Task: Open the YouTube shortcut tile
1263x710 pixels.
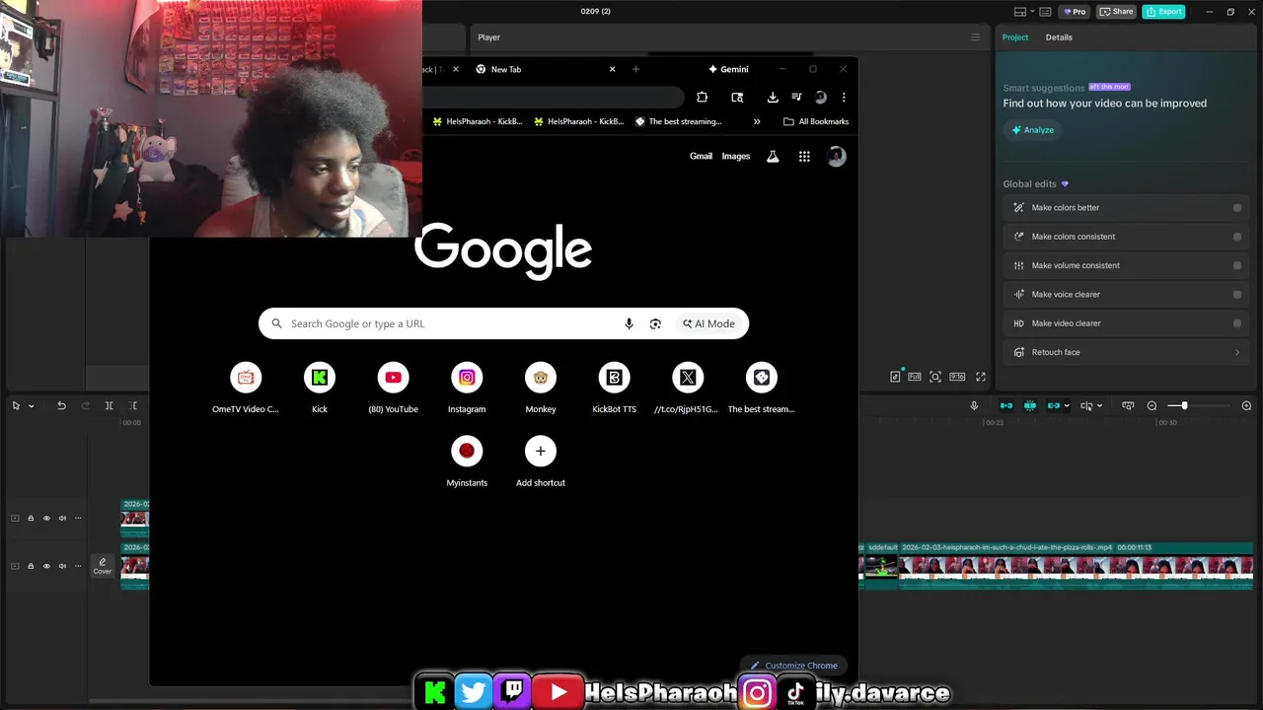Action: click(x=393, y=388)
